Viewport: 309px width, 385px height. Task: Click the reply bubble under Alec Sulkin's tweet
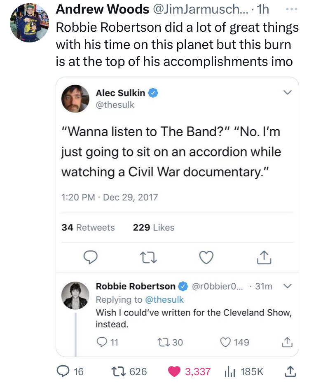[x=90, y=257]
